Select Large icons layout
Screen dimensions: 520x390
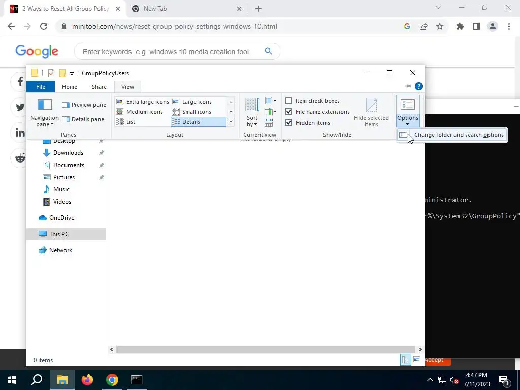coord(192,102)
